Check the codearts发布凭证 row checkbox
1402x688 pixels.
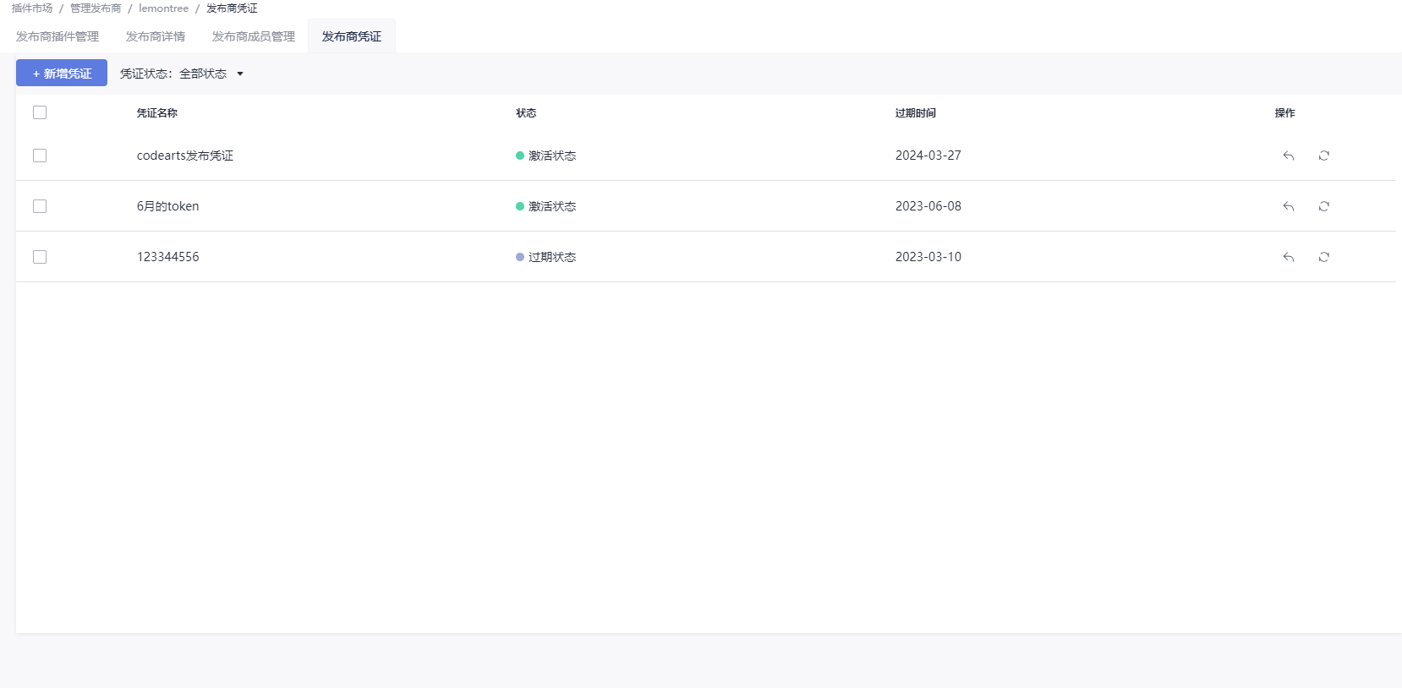tap(40, 156)
